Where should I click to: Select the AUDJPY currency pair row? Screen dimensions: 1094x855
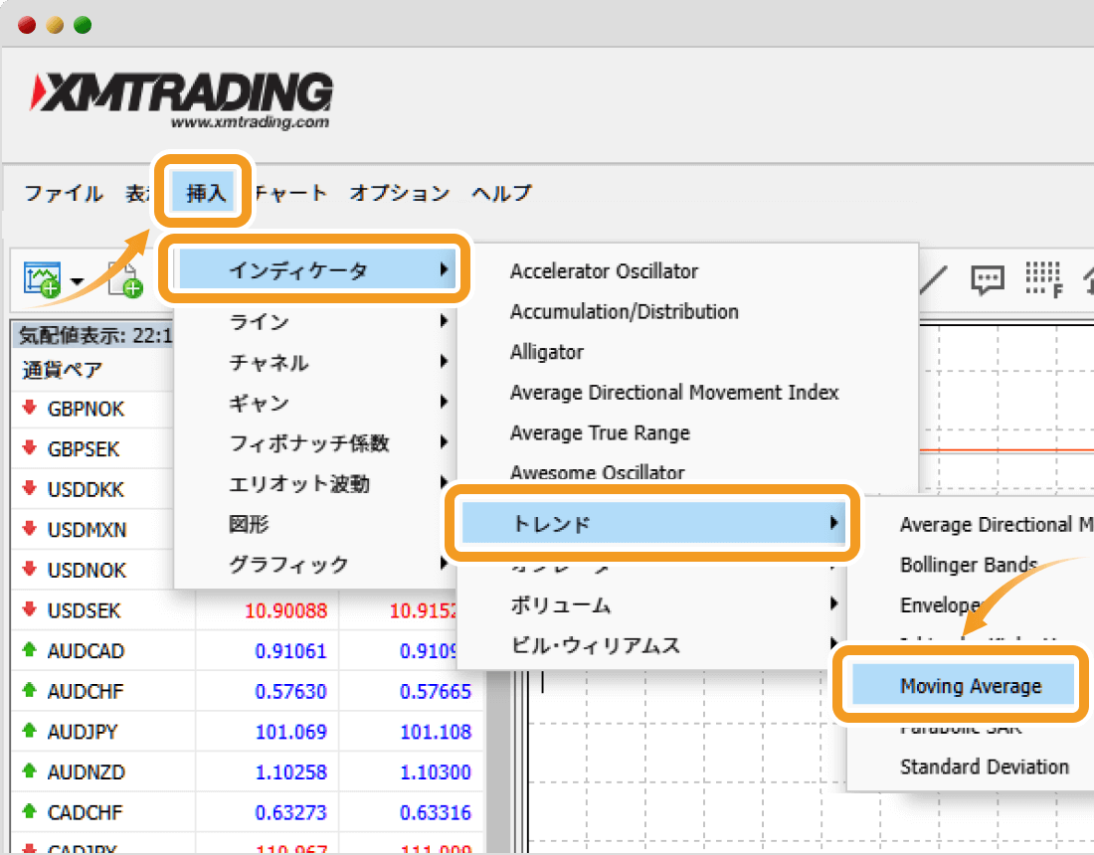tap(247, 733)
